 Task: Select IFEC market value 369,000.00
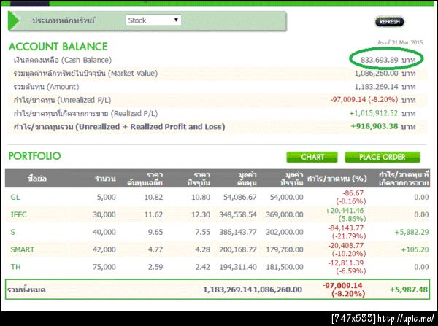(285, 214)
